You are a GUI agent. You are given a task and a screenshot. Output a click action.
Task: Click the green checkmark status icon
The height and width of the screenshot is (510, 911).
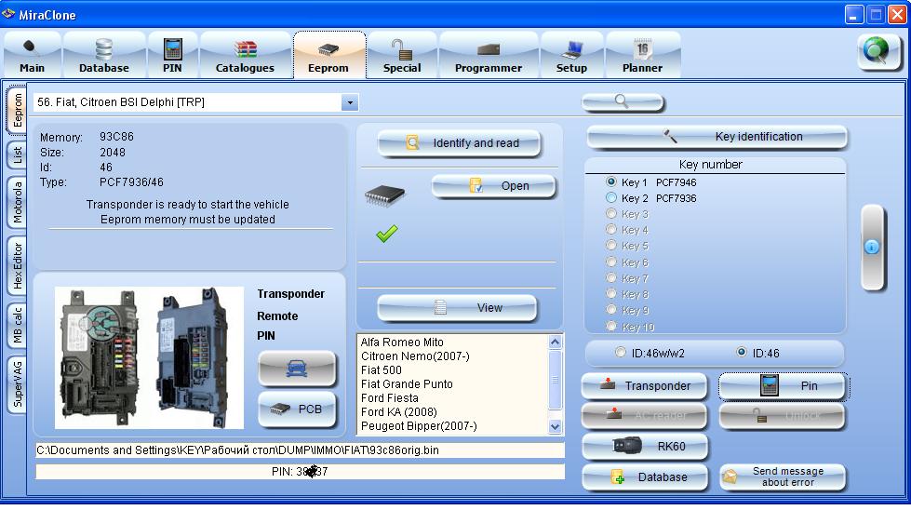[387, 233]
